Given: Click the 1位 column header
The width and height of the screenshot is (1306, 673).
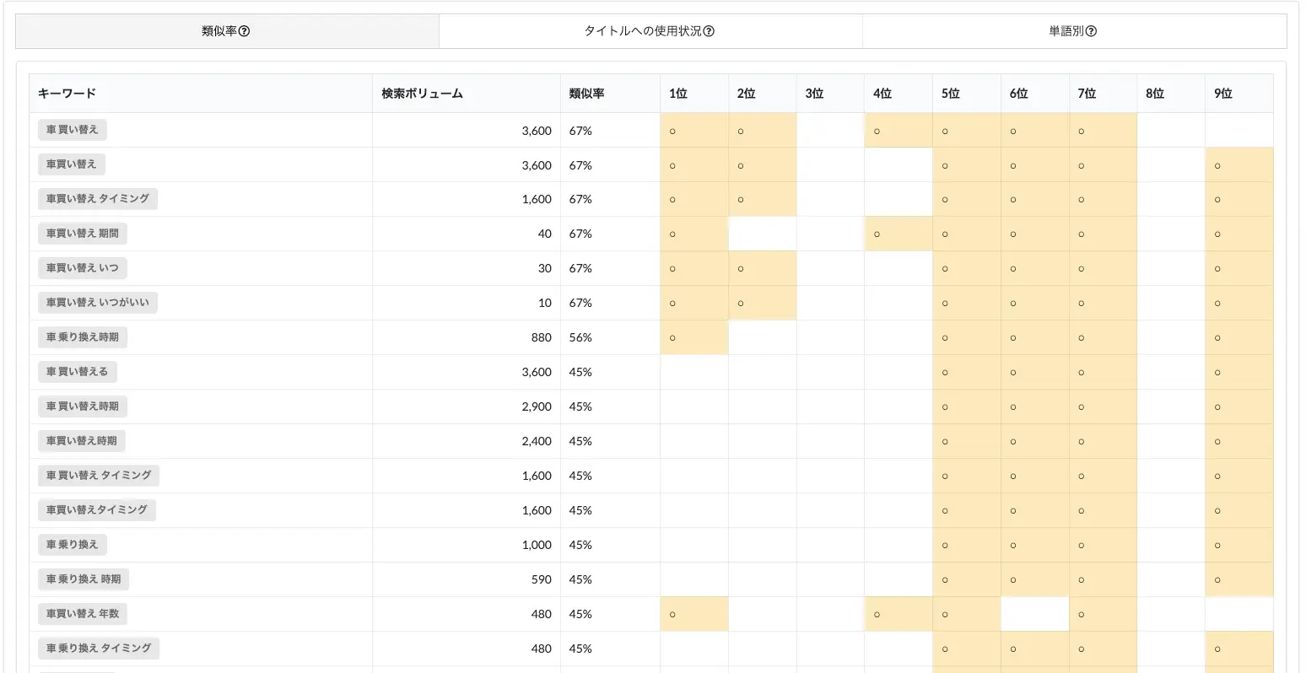Looking at the screenshot, I should (678, 94).
